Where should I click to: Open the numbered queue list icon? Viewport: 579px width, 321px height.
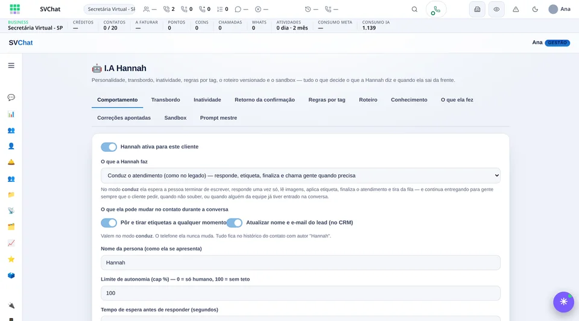220,9
